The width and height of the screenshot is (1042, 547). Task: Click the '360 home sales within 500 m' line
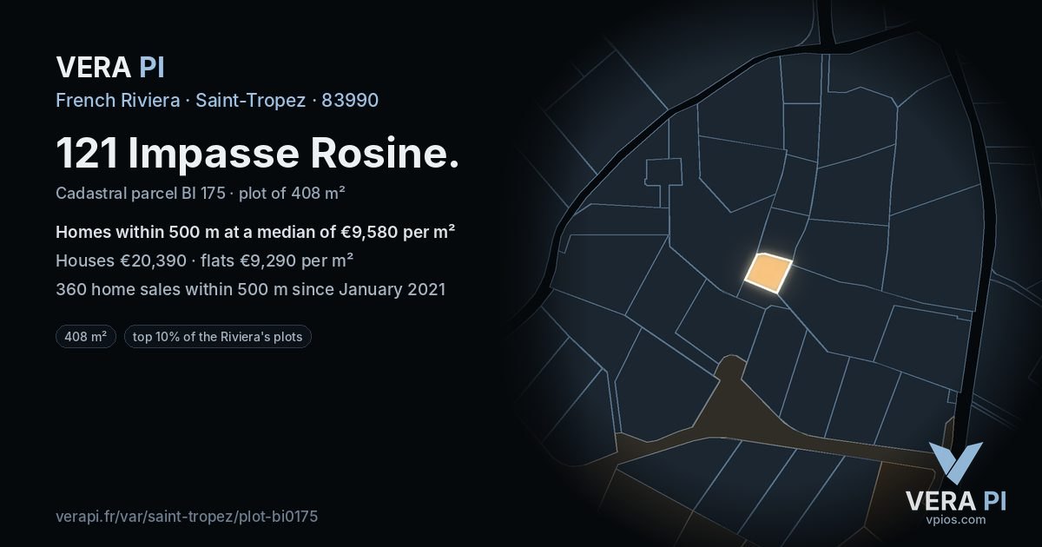(250, 289)
